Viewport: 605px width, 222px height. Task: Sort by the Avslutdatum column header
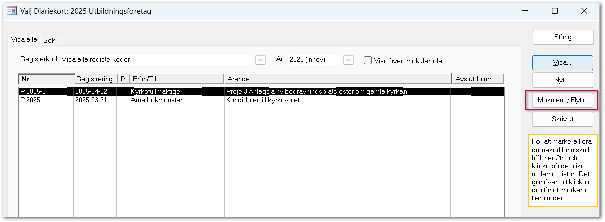[x=478, y=79]
